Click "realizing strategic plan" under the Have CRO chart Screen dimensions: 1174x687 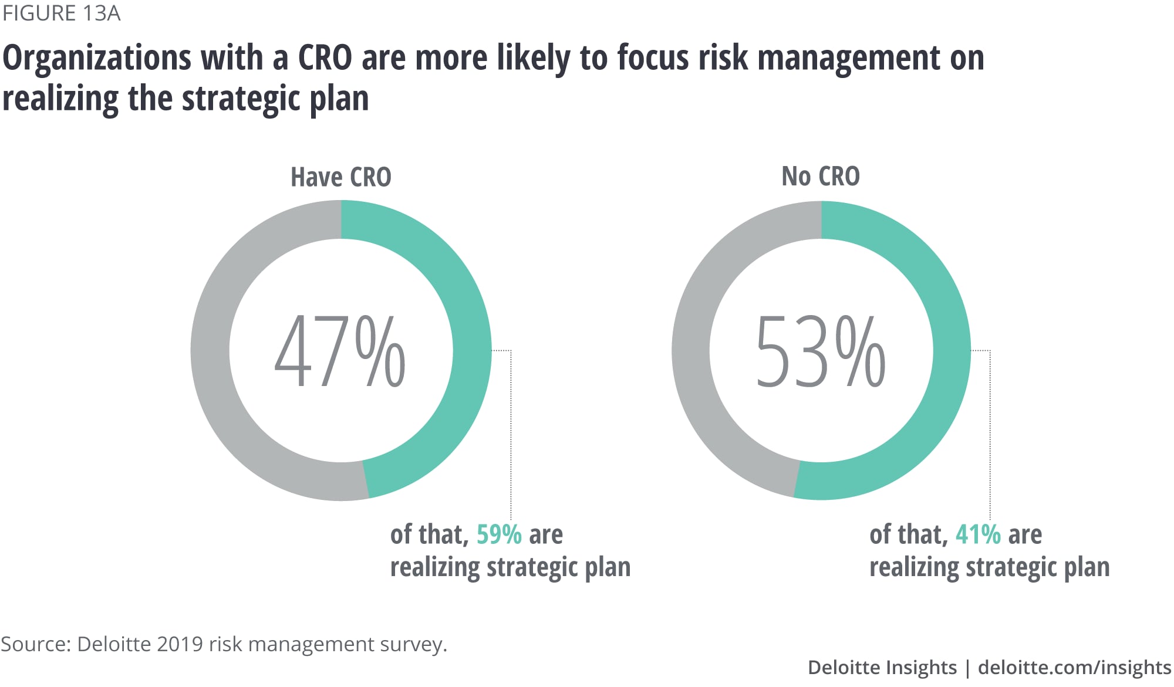pos(510,567)
